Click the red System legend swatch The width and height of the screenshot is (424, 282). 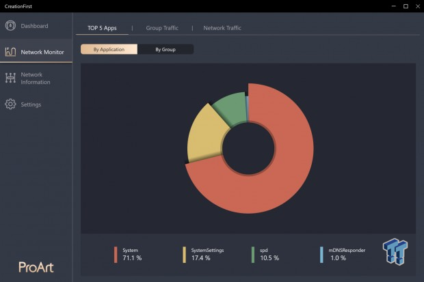click(116, 255)
